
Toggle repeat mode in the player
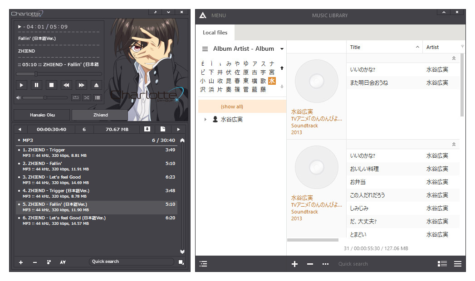pos(76,98)
